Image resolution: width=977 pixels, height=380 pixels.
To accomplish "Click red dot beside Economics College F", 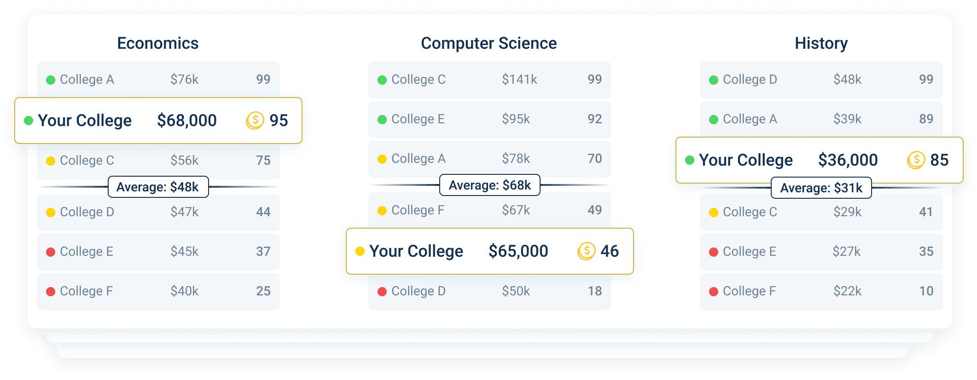I will pos(51,292).
